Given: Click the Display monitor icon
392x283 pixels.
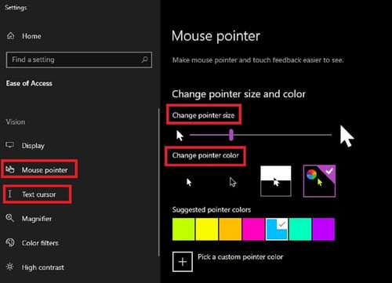Looking at the screenshot, I should (x=10, y=145).
